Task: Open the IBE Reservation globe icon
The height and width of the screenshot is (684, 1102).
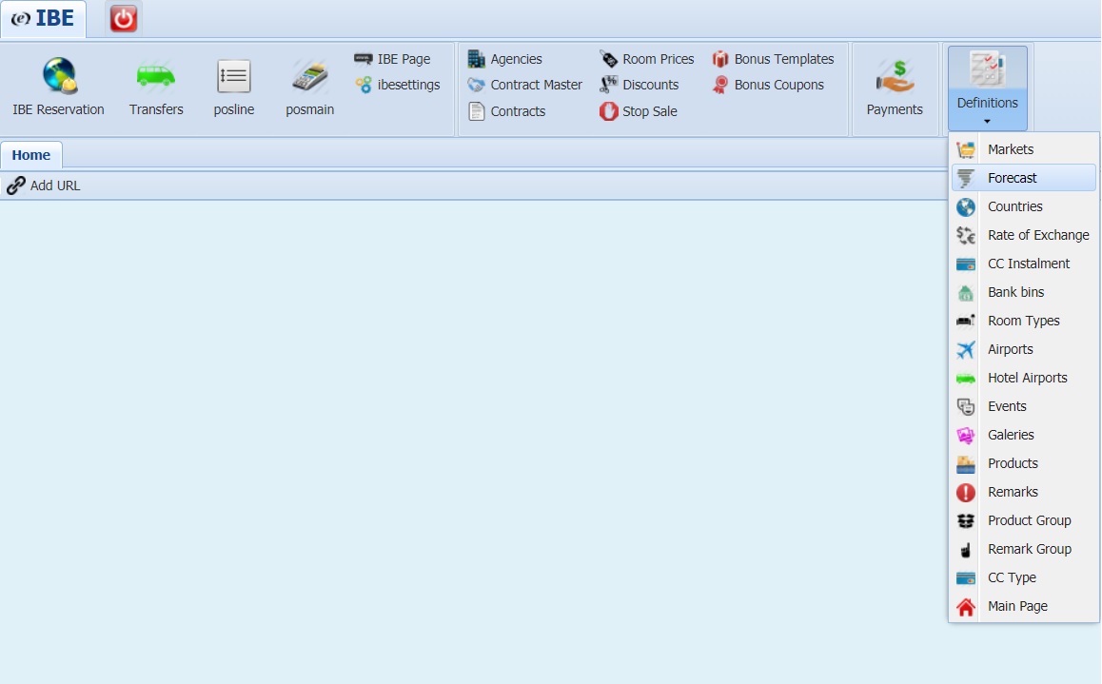Action: point(59,76)
